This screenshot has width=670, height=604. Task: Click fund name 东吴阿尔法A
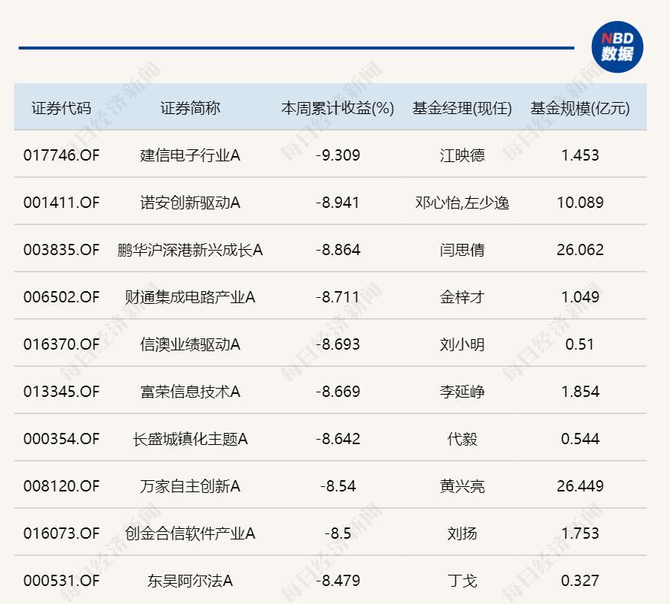pos(190,581)
